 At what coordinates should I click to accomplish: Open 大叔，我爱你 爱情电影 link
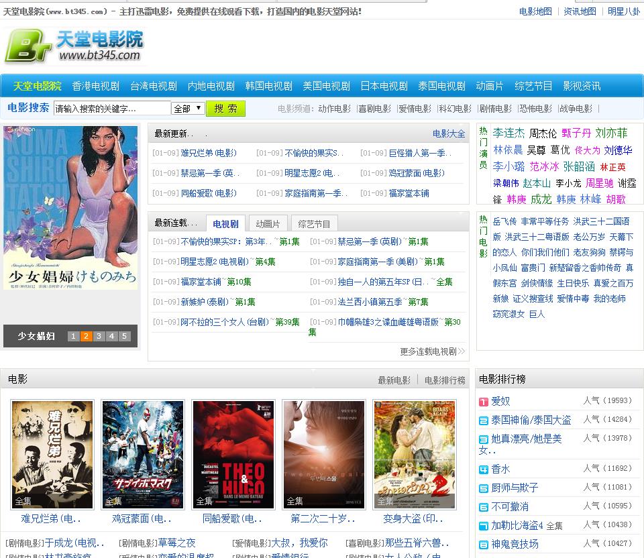coord(299,543)
